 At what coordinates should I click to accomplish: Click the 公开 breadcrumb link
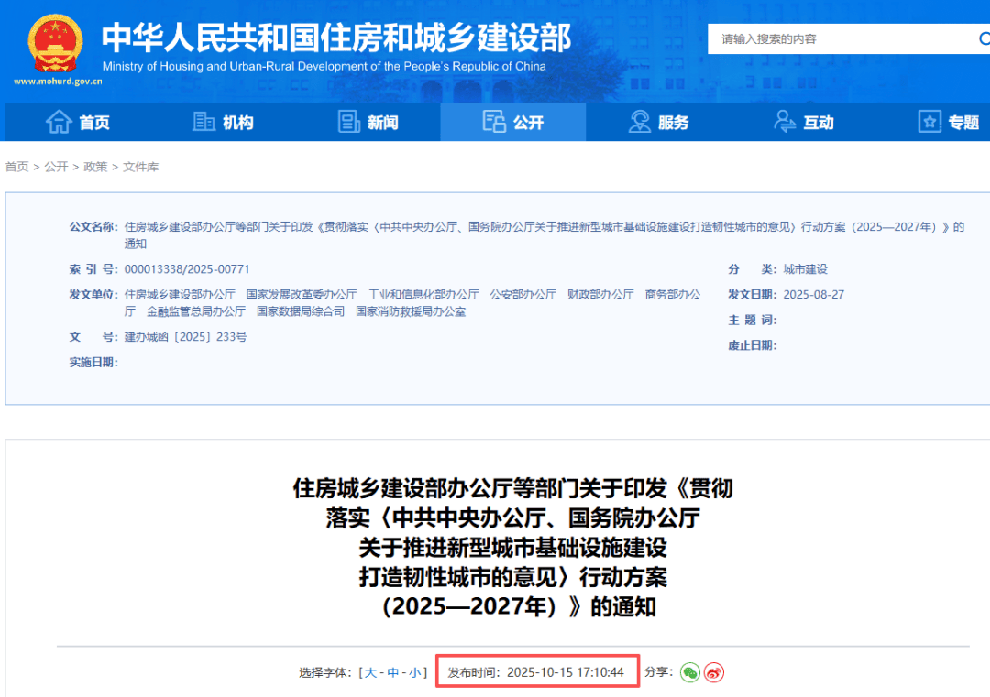click(56, 167)
